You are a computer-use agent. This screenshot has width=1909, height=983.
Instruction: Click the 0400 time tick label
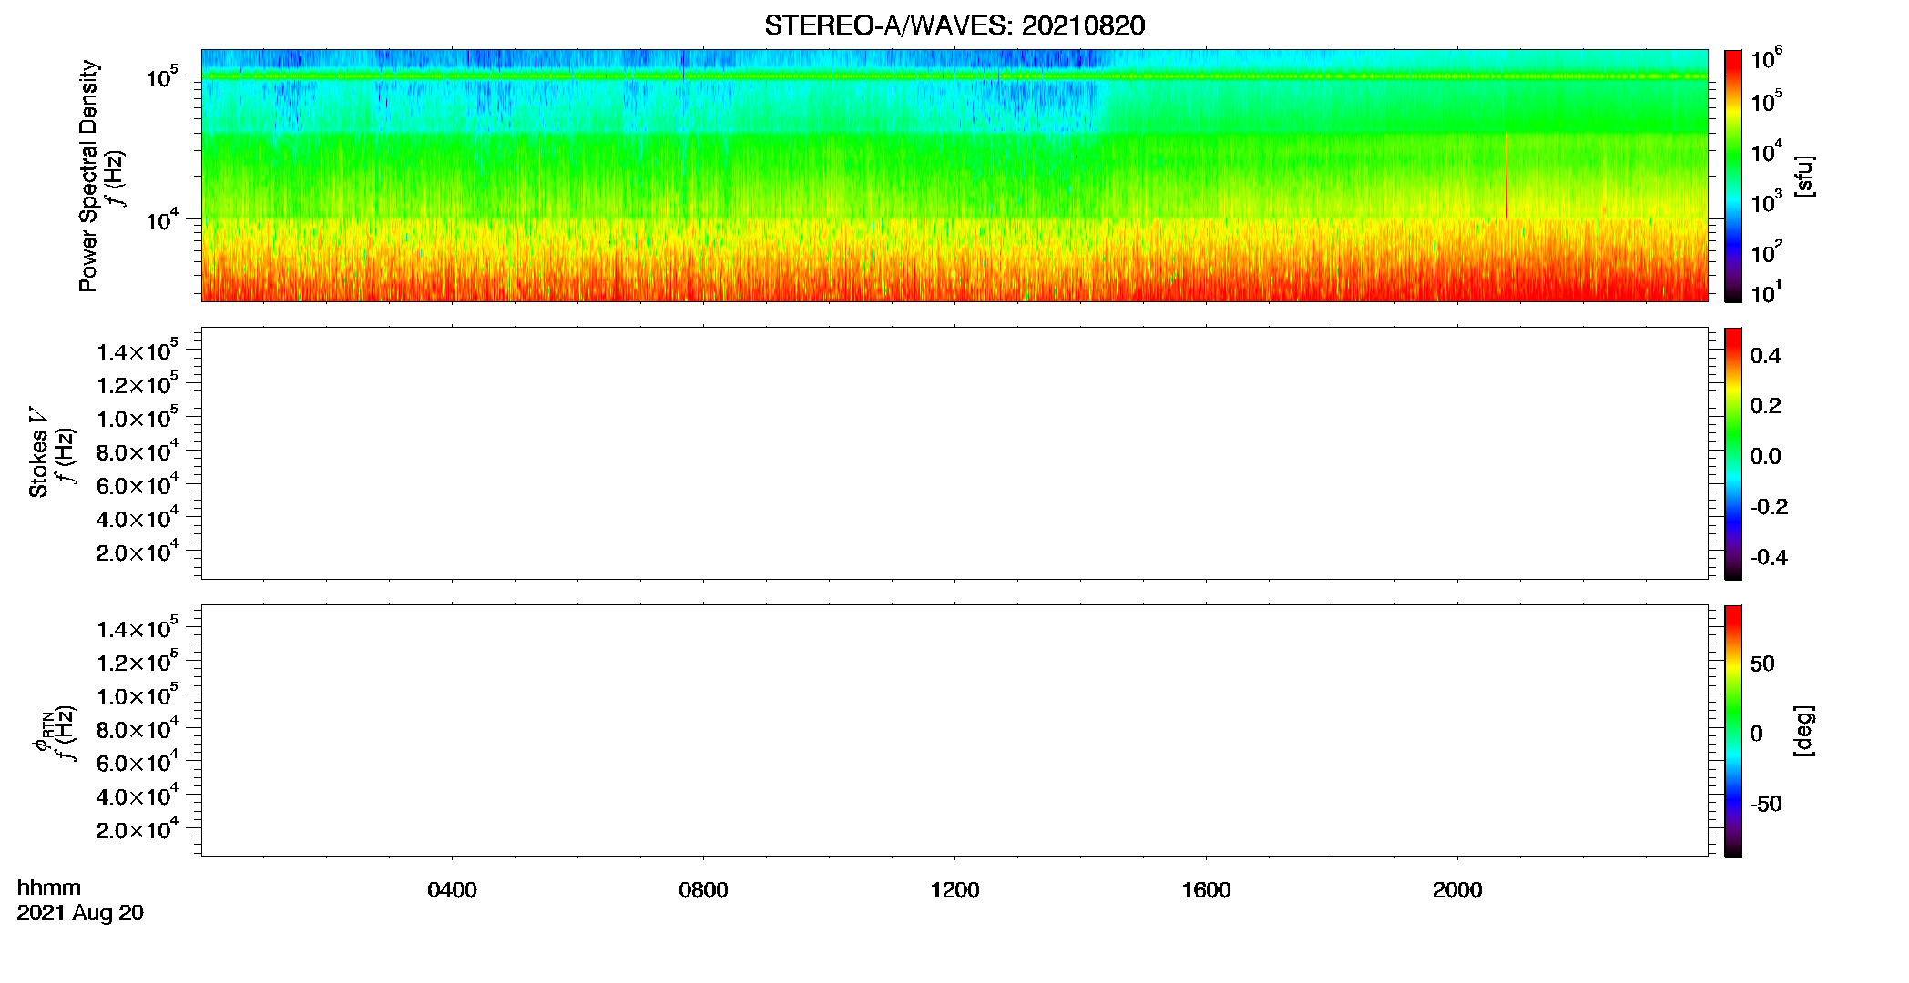452,890
